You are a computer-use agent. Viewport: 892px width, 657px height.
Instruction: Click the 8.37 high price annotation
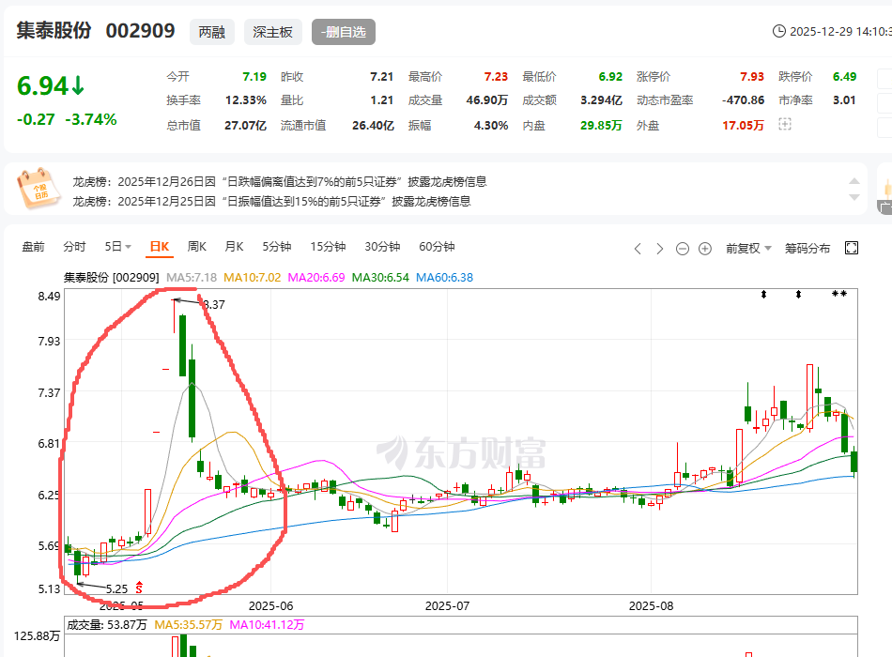coord(214,305)
